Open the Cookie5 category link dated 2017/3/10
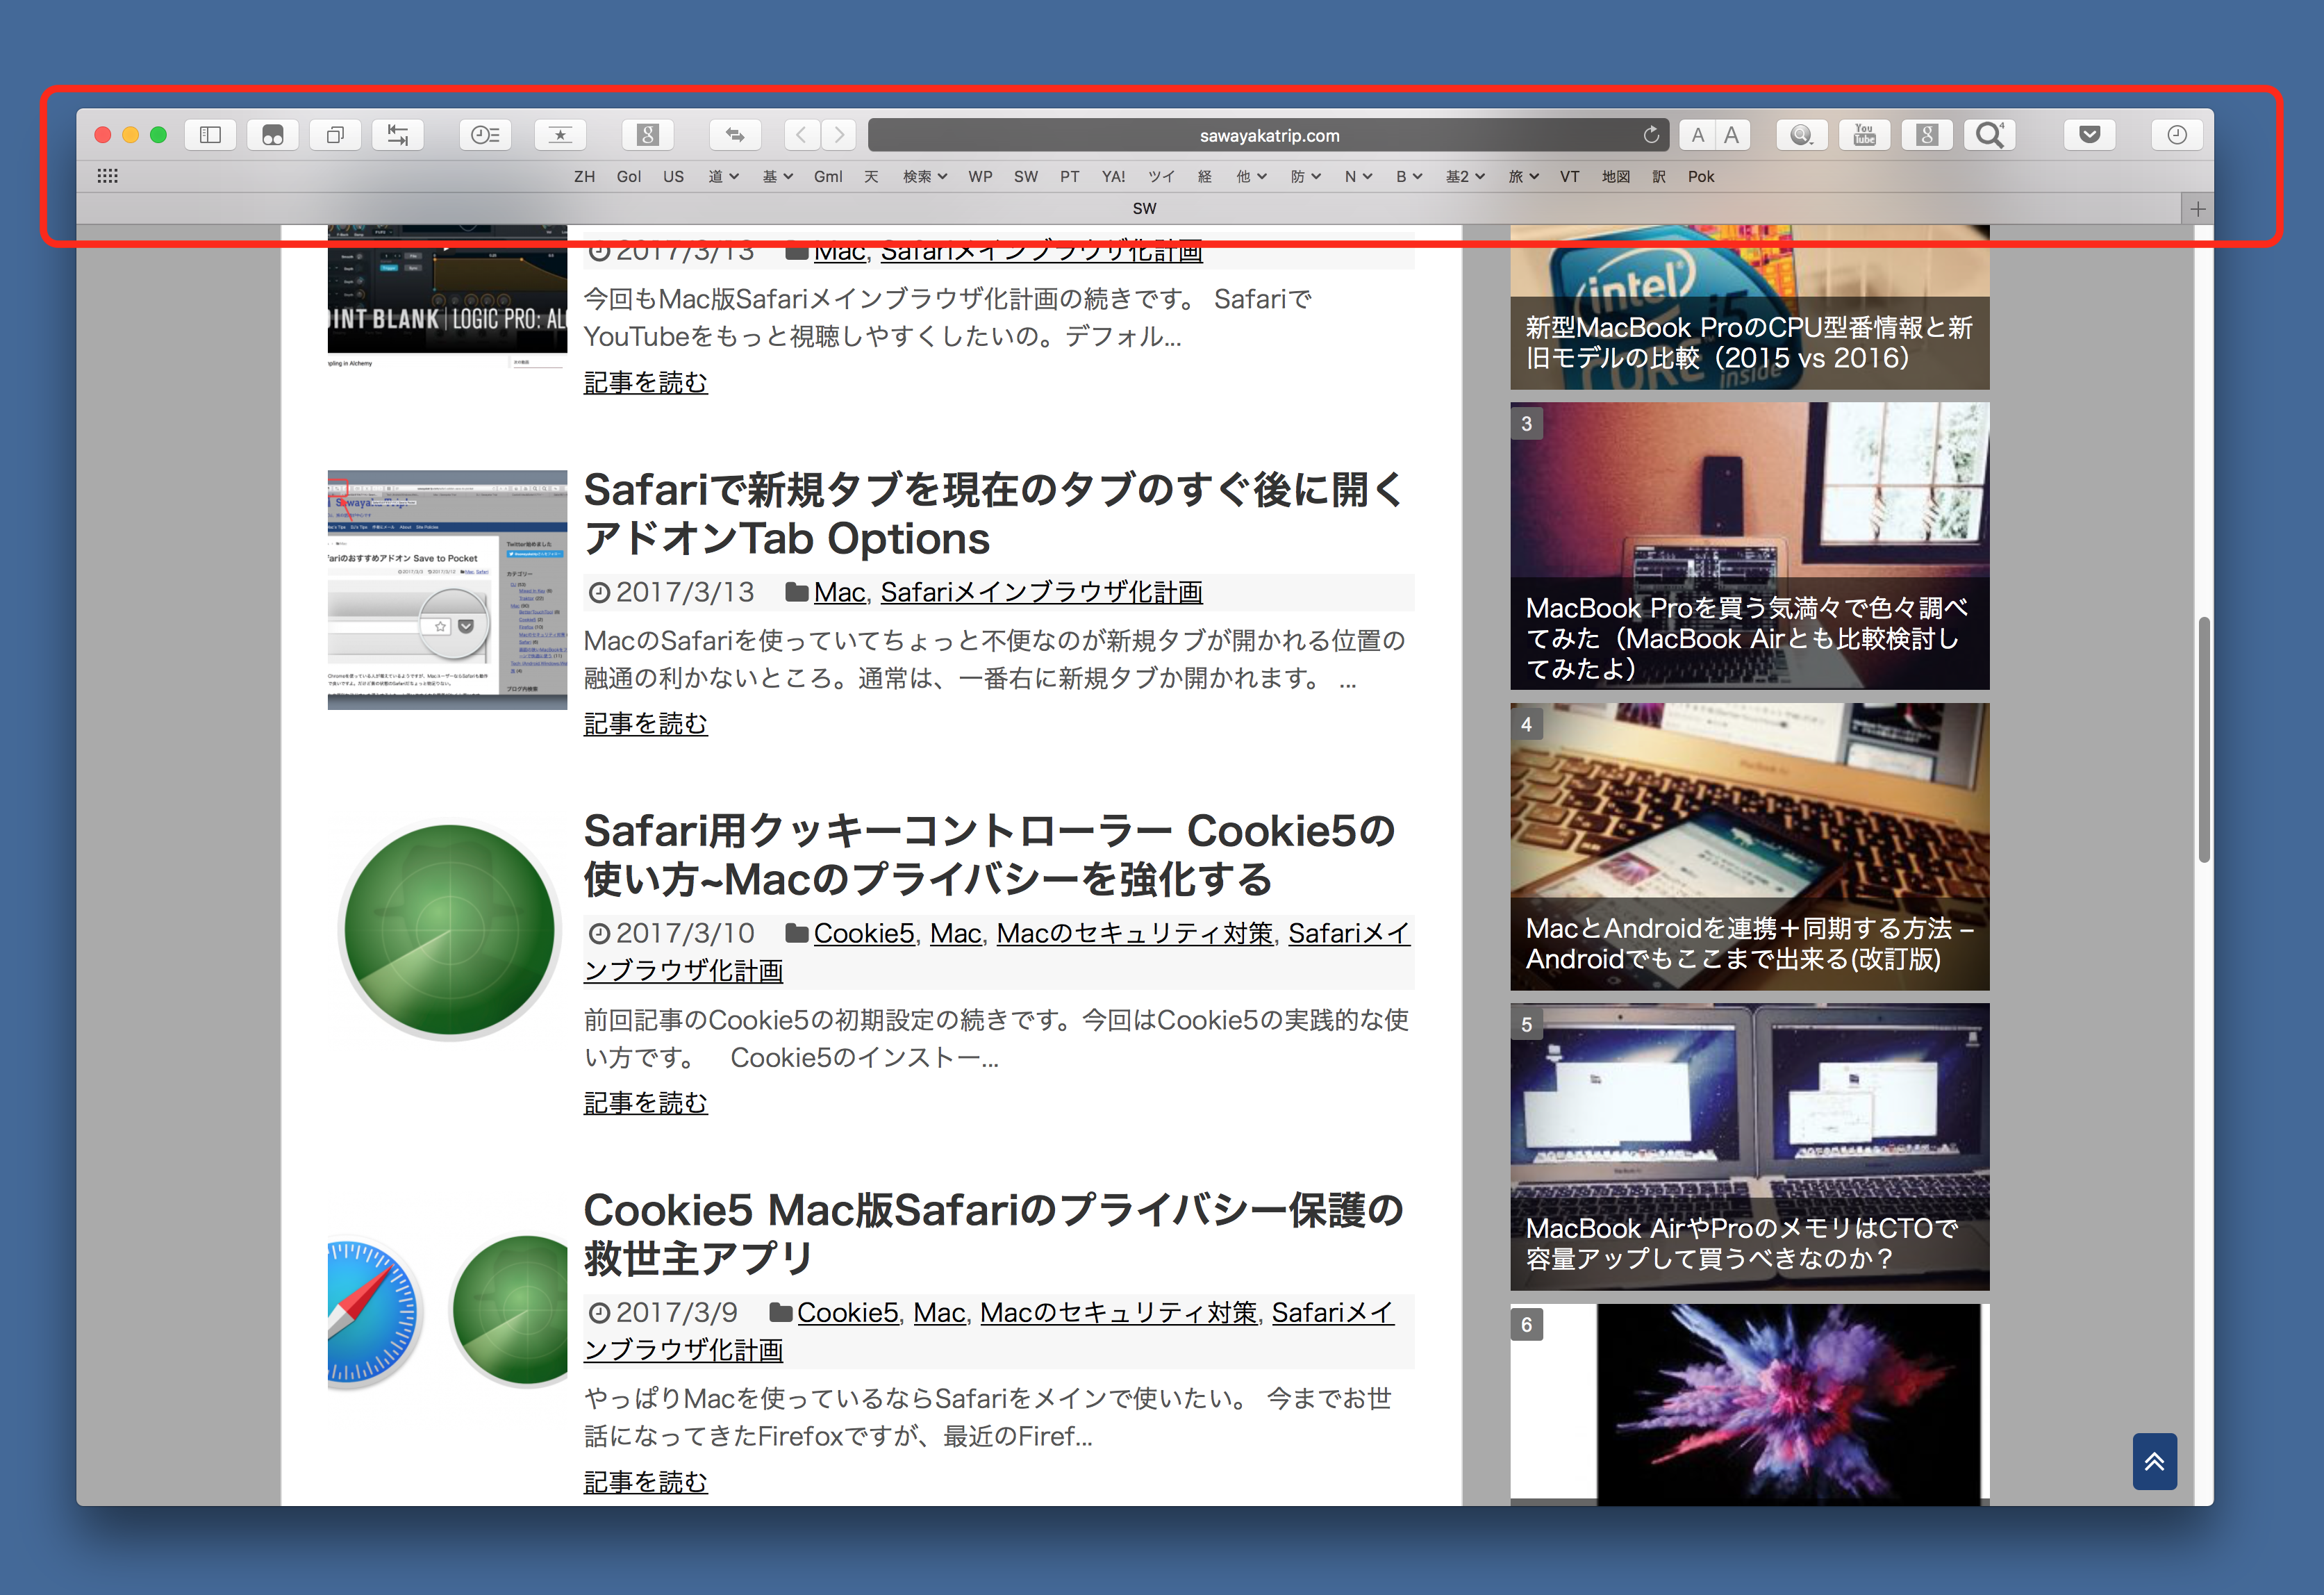This screenshot has width=2324, height=1595. [864, 933]
